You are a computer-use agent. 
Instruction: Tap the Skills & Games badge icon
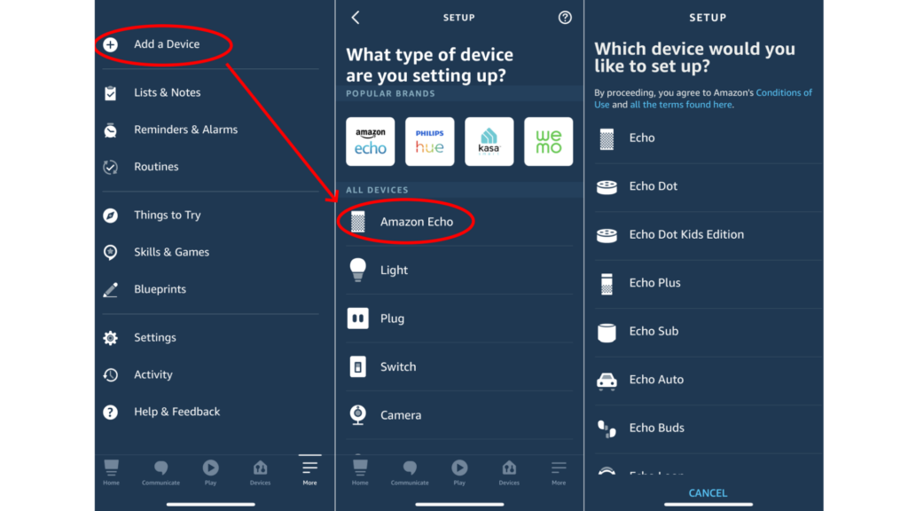pyautogui.click(x=110, y=252)
